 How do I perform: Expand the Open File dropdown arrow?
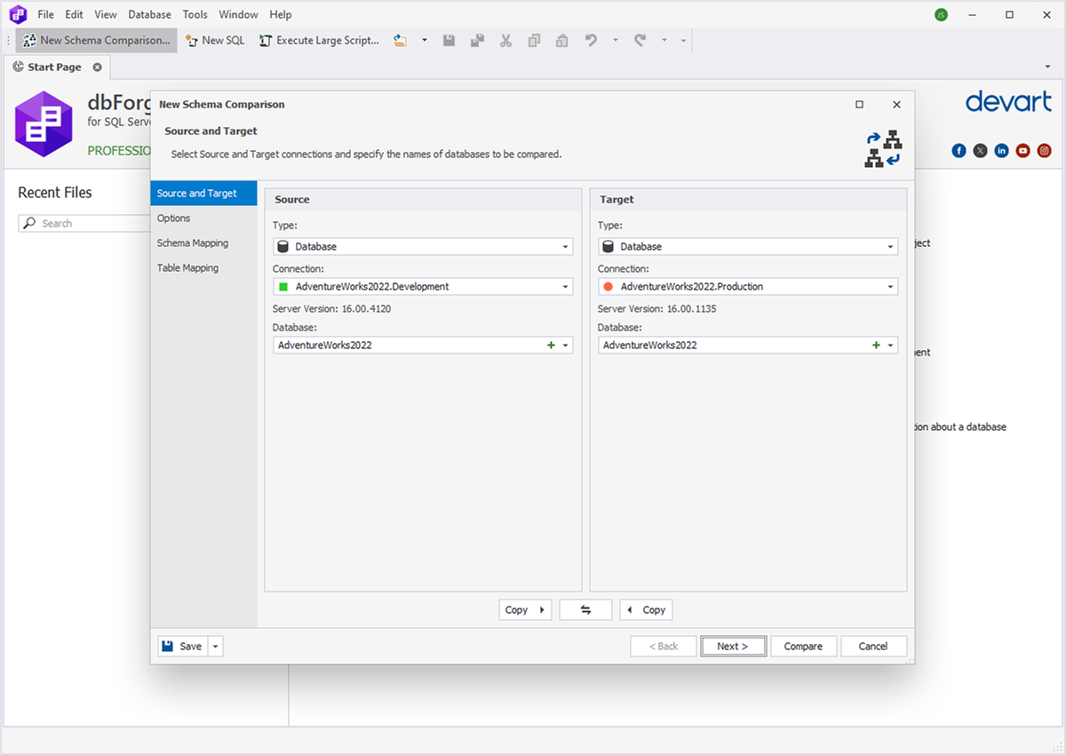point(424,40)
